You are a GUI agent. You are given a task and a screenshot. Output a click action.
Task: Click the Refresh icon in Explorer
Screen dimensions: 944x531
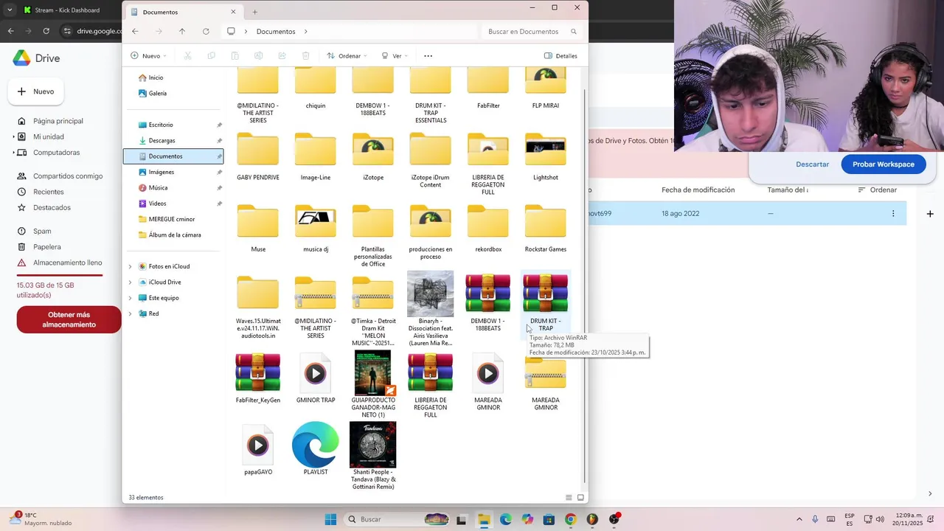pyautogui.click(x=206, y=32)
